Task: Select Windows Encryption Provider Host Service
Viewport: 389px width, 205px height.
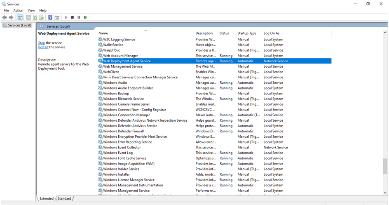Action: (214, 137)
